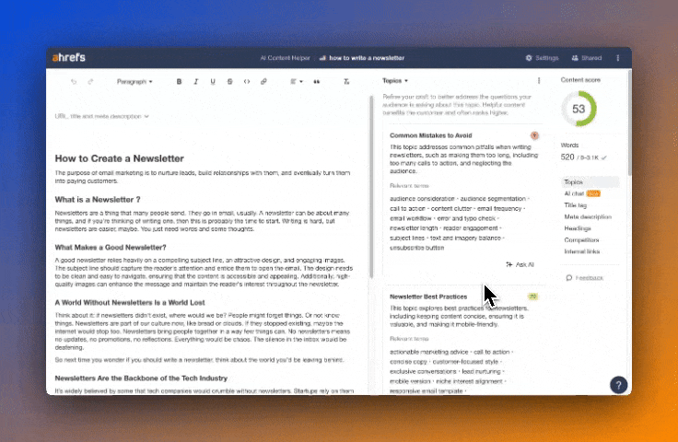Expand URL, title and meta description
This screenshot has height=442, width=678.
[x=101, y=116]
